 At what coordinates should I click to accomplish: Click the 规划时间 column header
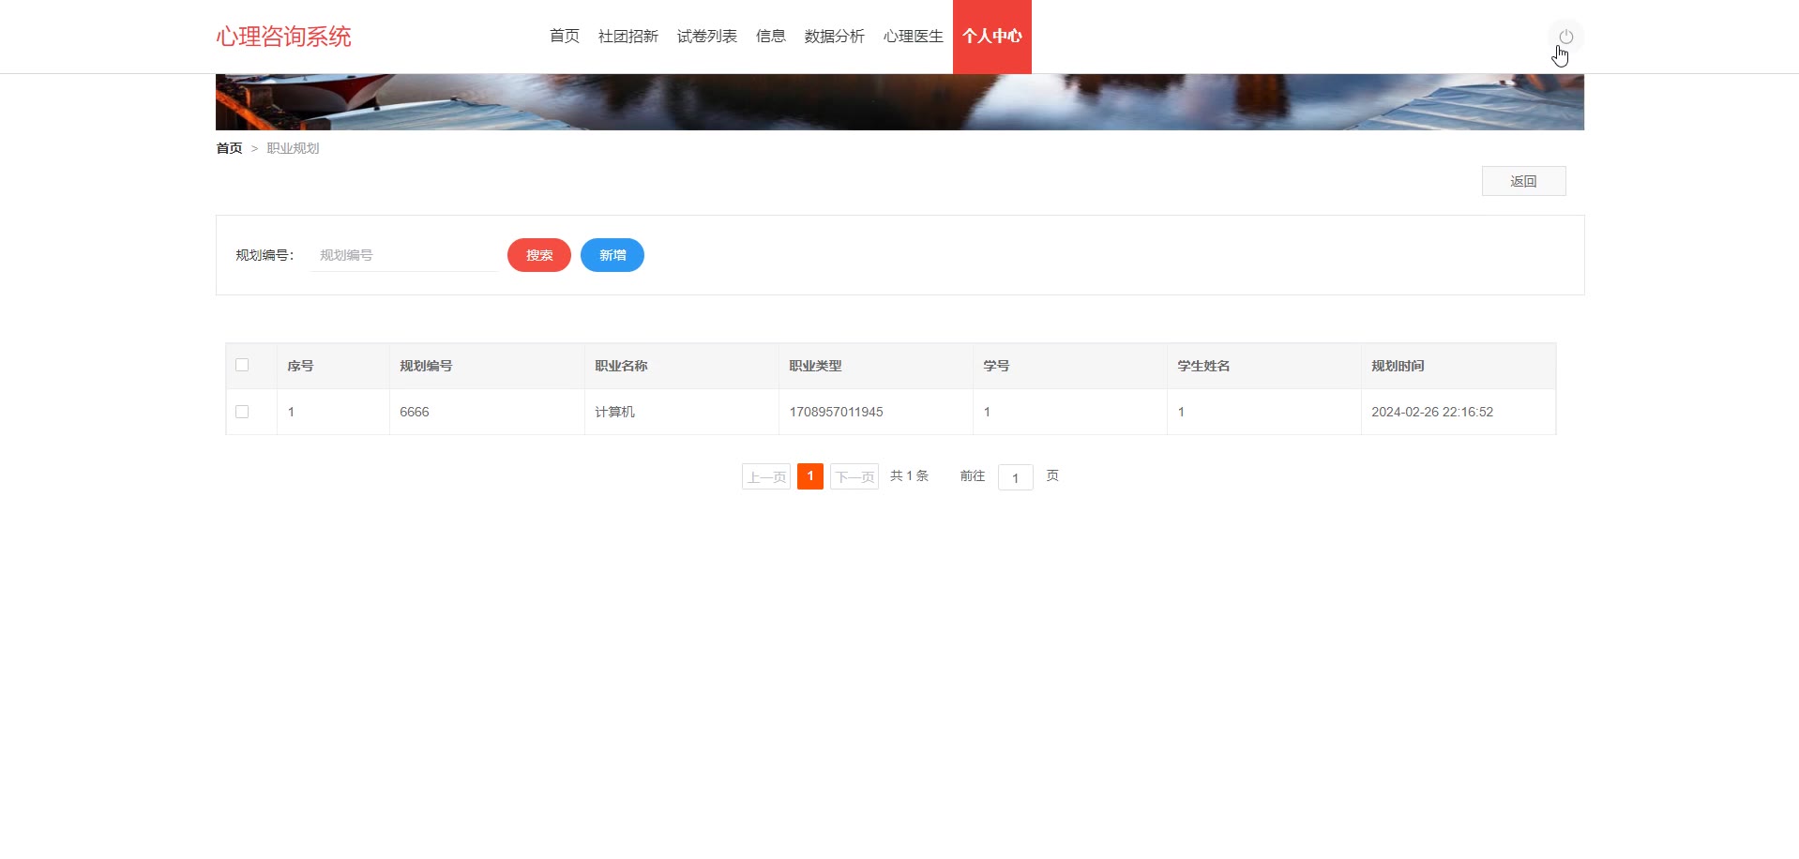pos(1459,366)
